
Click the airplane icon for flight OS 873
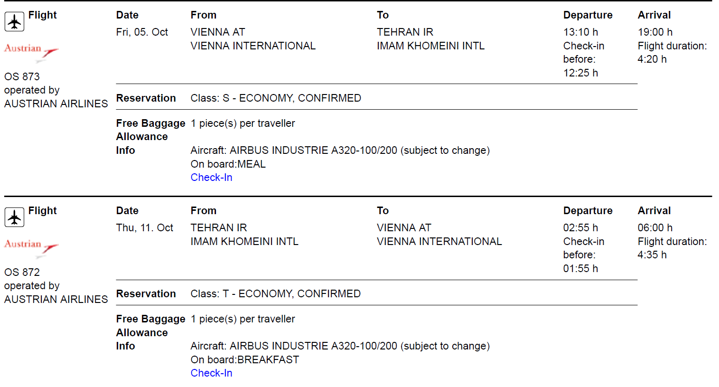tap(14, 22)
